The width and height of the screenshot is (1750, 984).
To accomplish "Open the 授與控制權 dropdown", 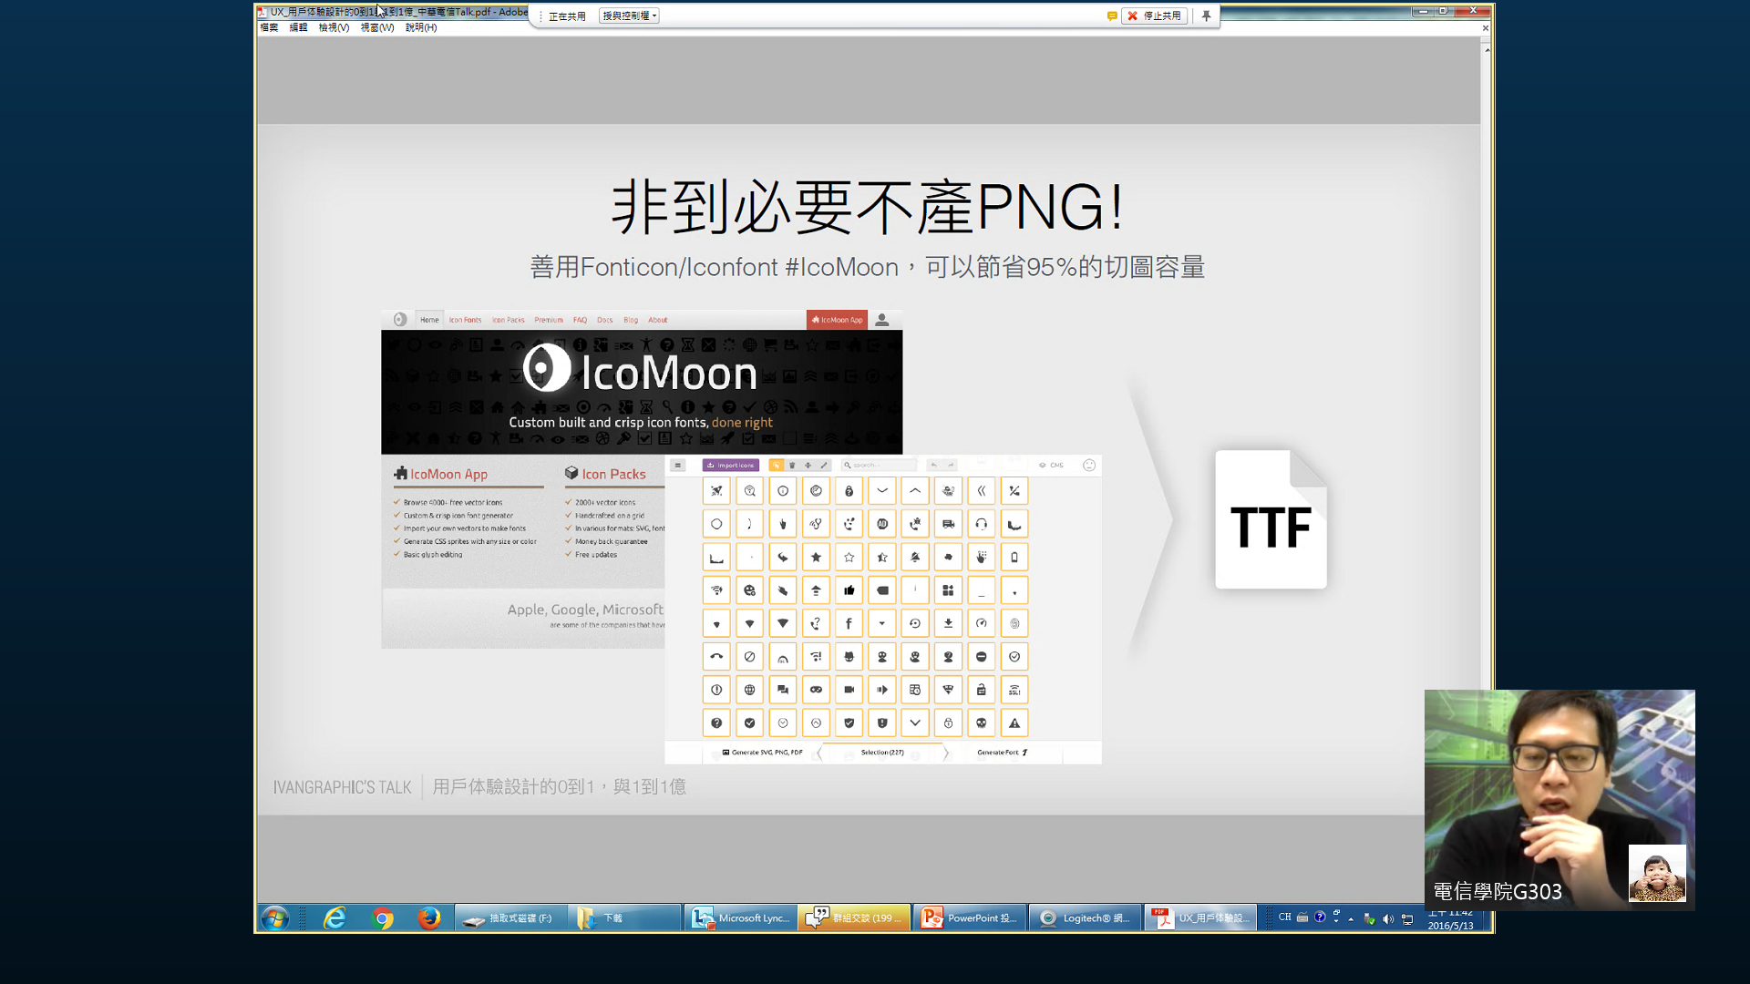I will point(630,15).
